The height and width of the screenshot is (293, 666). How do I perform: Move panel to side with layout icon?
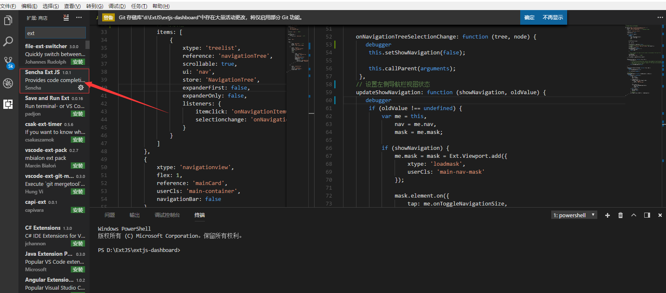647,215
